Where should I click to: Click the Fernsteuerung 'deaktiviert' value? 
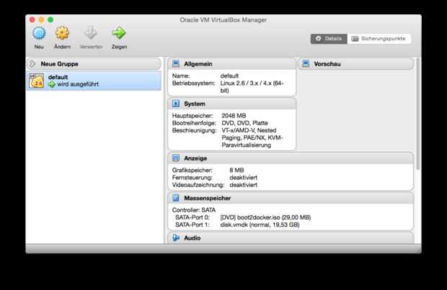pyautogui.click(x=244, y=178)
